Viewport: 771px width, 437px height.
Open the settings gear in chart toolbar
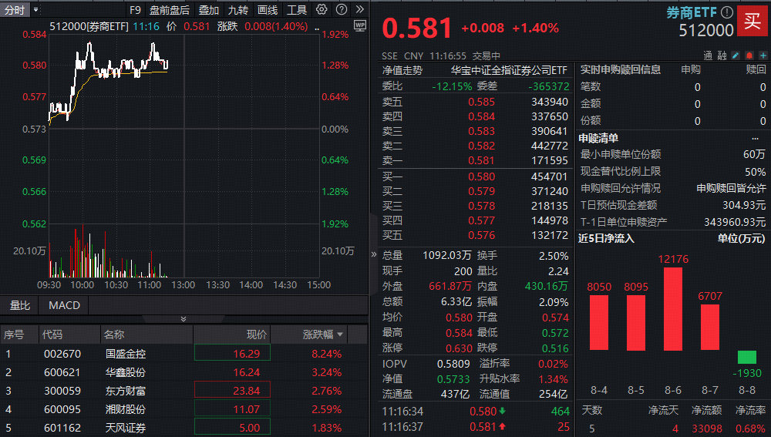coord(322,9)
